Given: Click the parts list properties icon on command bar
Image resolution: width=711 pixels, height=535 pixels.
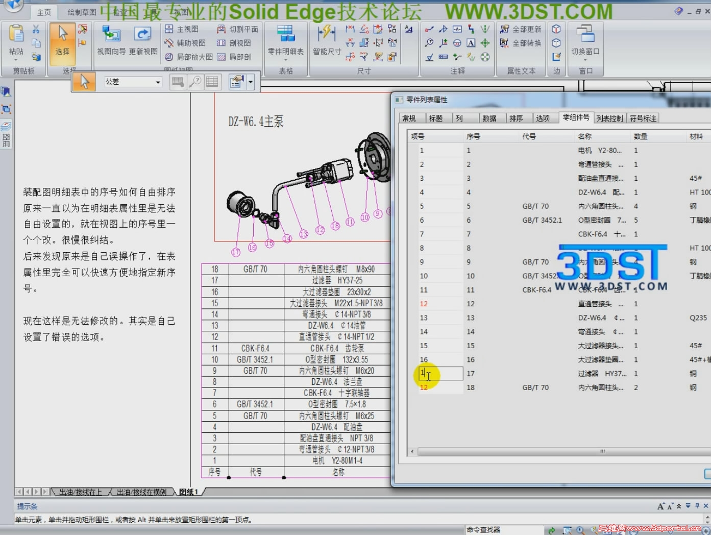Looking at the screenshot, I should coord(236,82).
